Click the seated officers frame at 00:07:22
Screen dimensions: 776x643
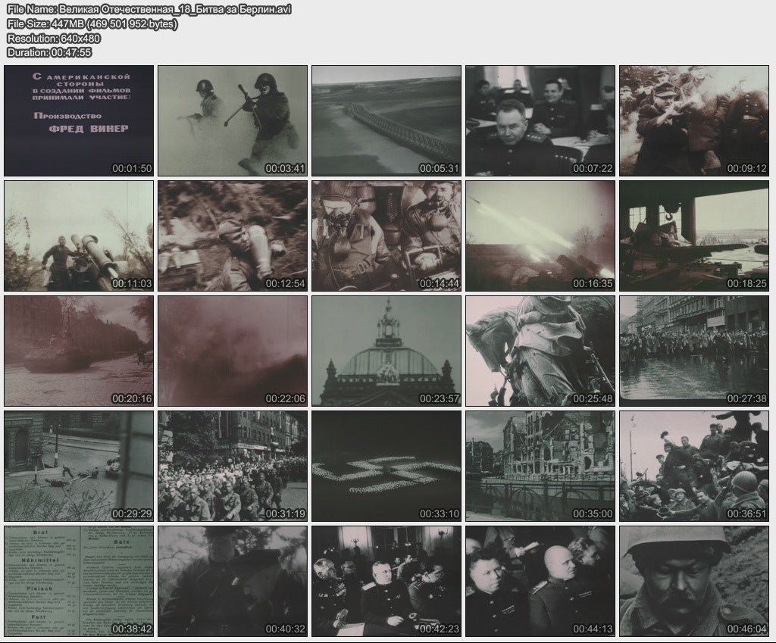(x=540, y=120)
